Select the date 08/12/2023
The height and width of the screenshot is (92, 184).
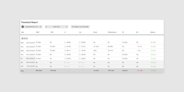pyautogui.click(x=30, y=58)
